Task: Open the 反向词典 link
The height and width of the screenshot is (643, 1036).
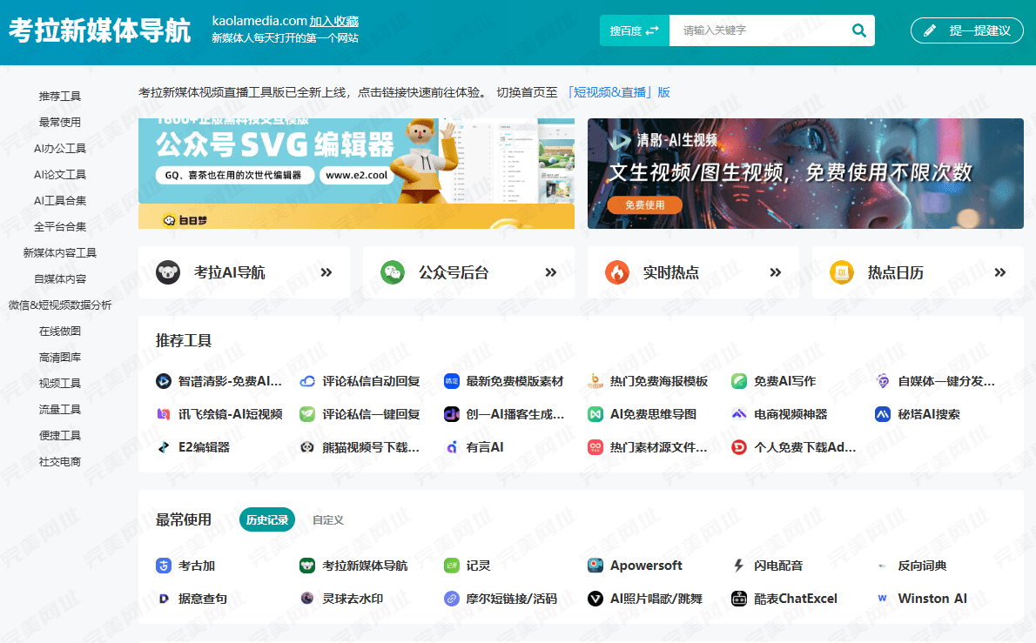Action: pyautogui.click(x=922, y=565)
